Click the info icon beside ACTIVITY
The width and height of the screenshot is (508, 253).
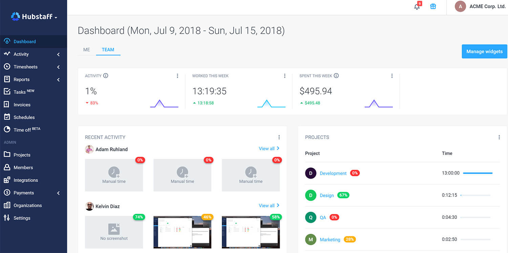[x=106, y=75]
